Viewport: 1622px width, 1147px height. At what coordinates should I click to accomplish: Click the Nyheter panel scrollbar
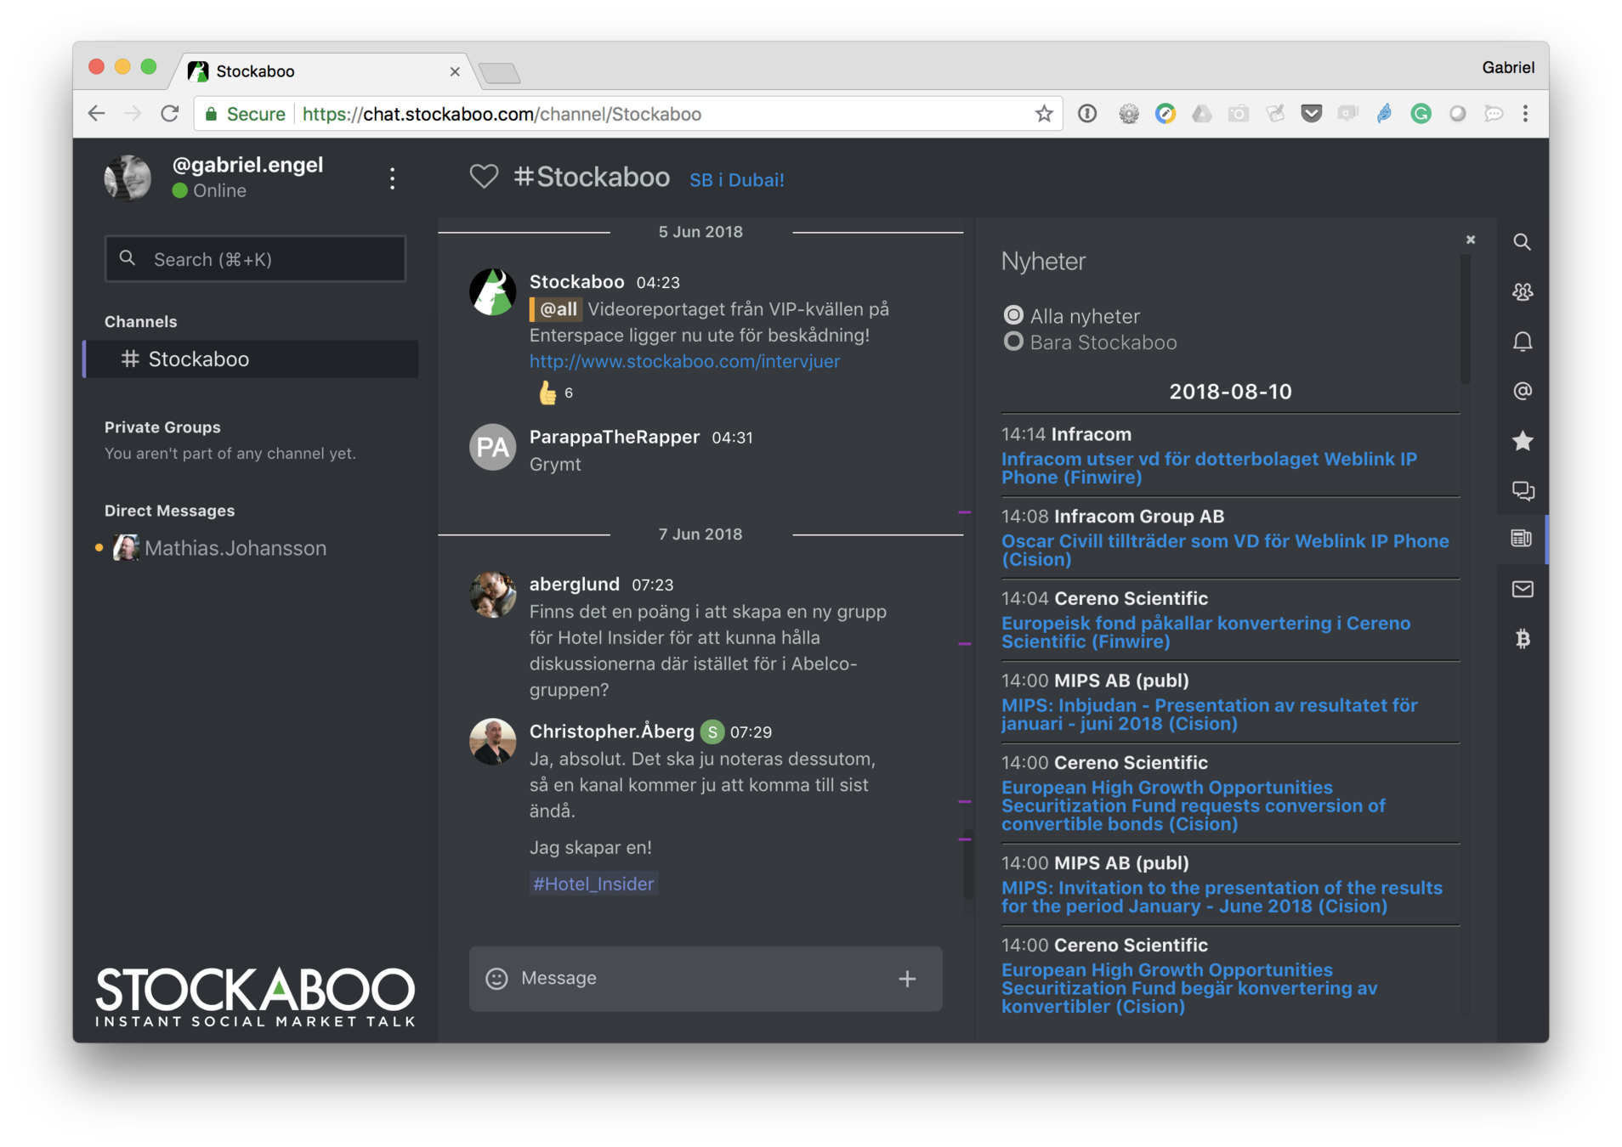(1465, 320)
